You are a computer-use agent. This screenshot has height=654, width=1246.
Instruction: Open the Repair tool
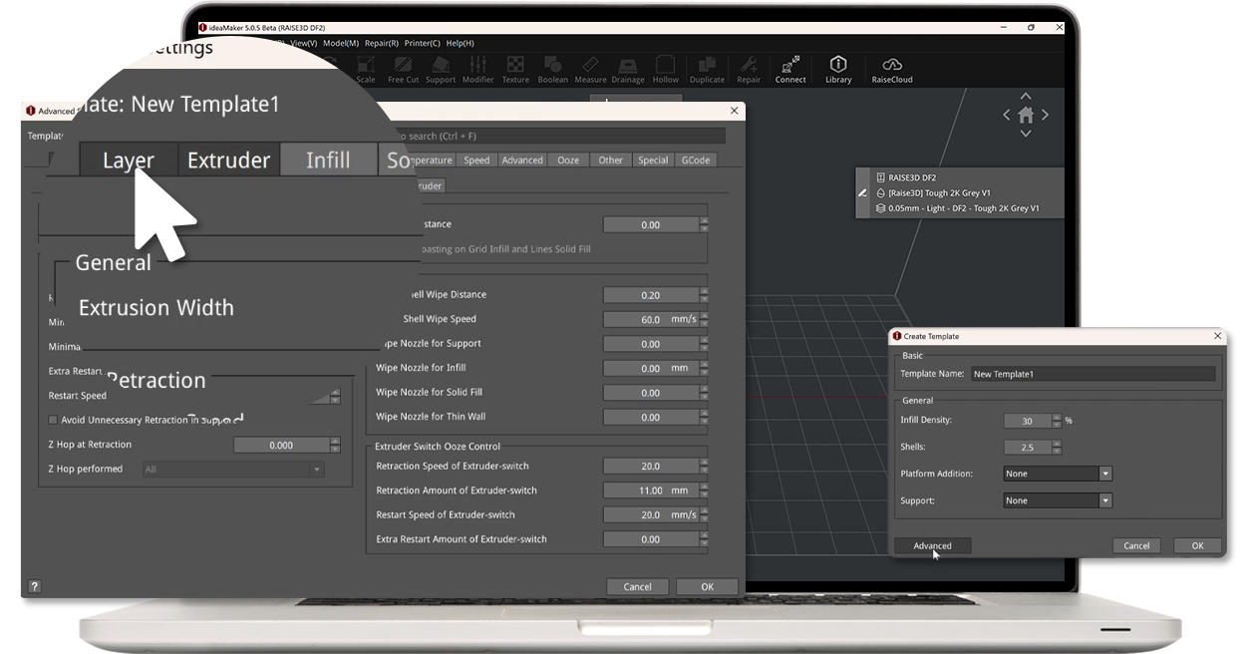tap(749, 68)
